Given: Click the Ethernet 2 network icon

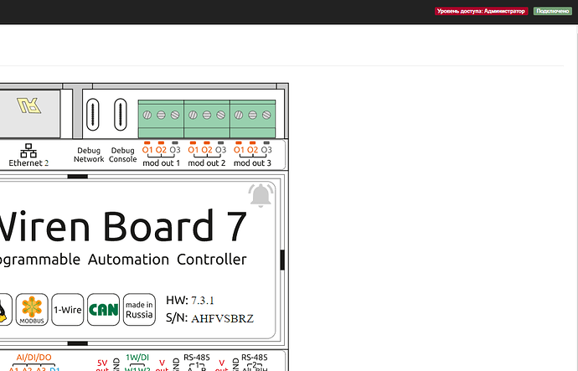Looking at the screenshot, I should point(28,151).
